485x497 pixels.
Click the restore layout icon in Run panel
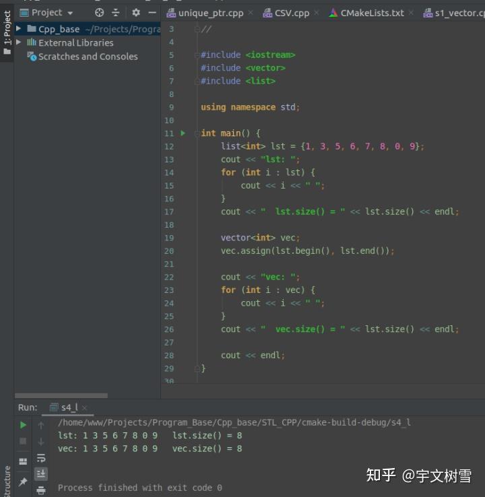point(23,461)
